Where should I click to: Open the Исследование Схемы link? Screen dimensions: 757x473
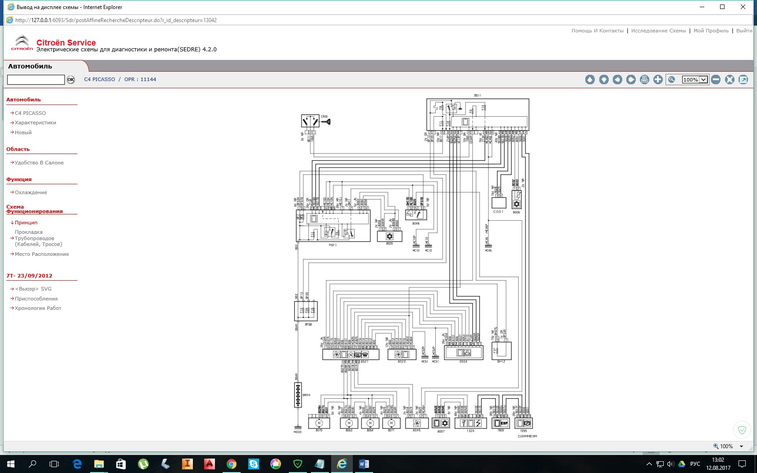(x=658, y=31)
